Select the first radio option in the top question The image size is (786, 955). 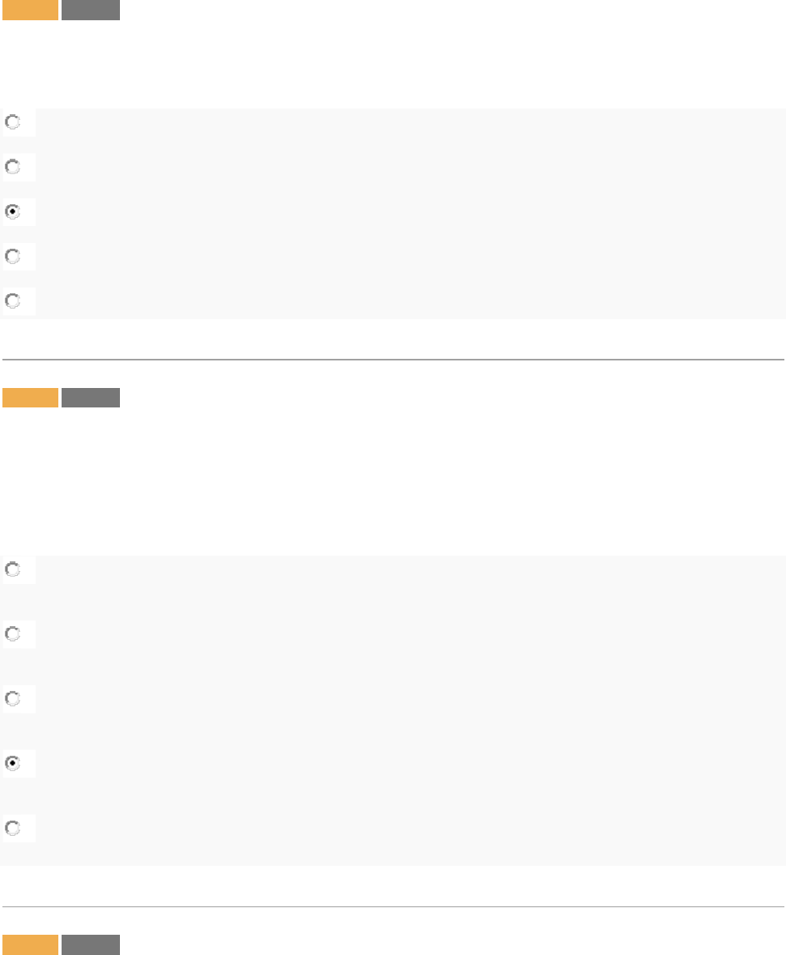[x=13, y=123]
